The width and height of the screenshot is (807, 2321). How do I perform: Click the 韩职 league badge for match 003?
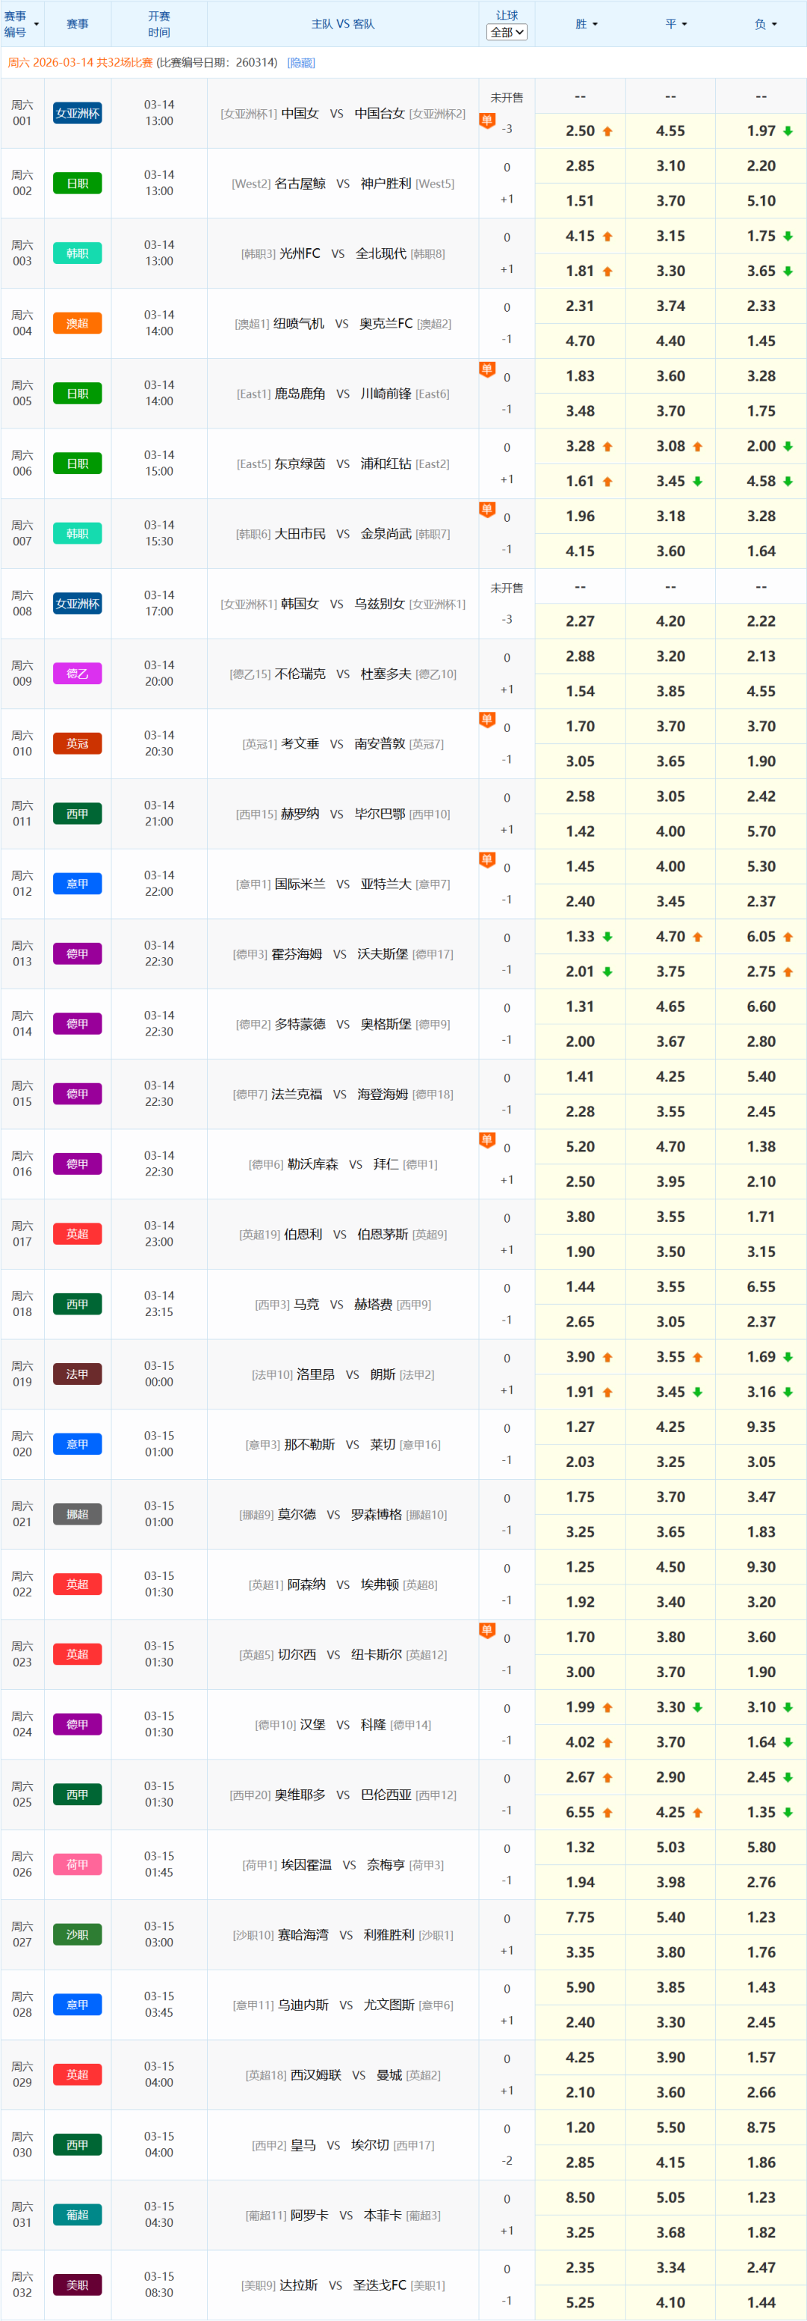tap(78, 253)
